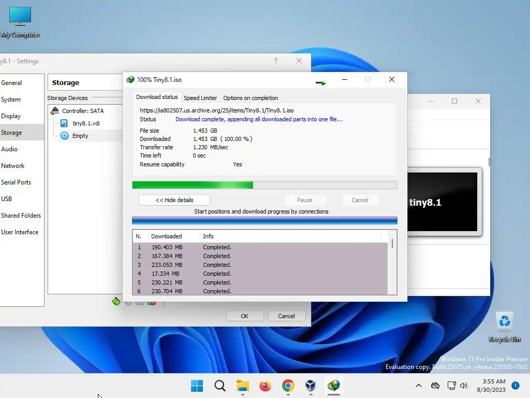
Task: Select connection row with 167.384 MB
Action: click(x=260, y=256)
